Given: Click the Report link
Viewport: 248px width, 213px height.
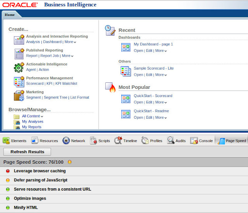Looking at the screenshot, I should point(32,56).
